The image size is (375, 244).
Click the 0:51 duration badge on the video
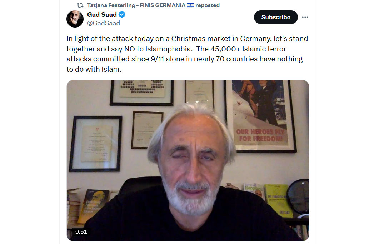click(81, 231)
